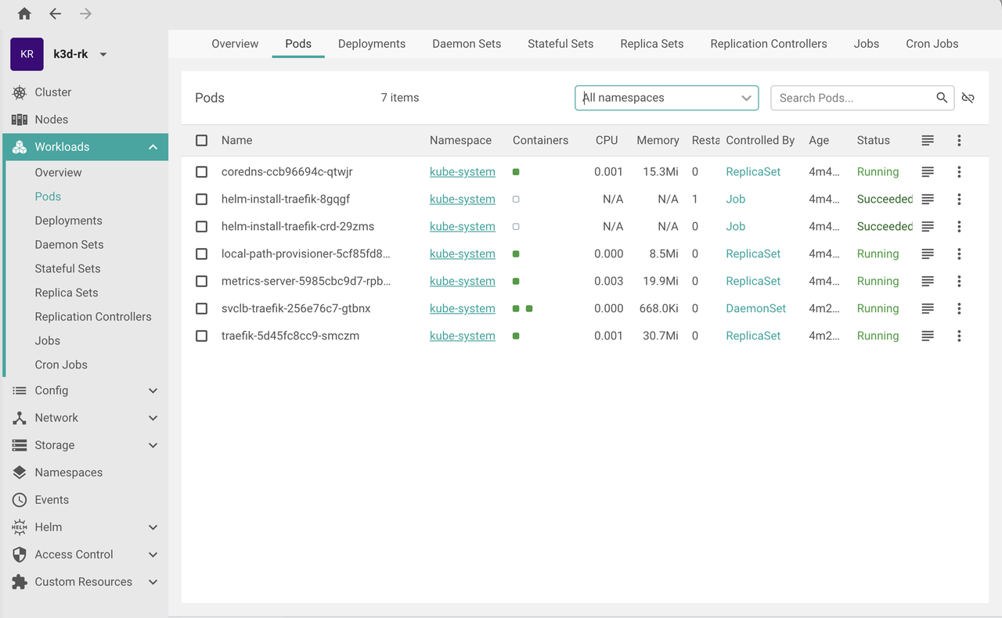Click the Search Pods input field

click(853, 98)
